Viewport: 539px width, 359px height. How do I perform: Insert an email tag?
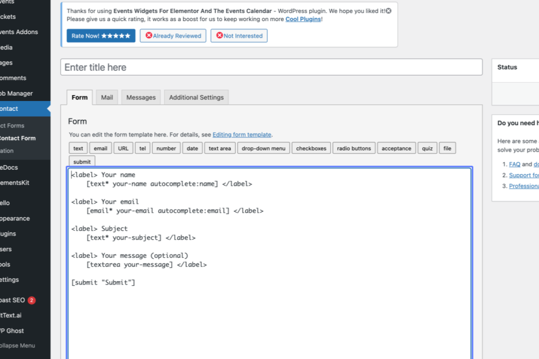point(101,148)
